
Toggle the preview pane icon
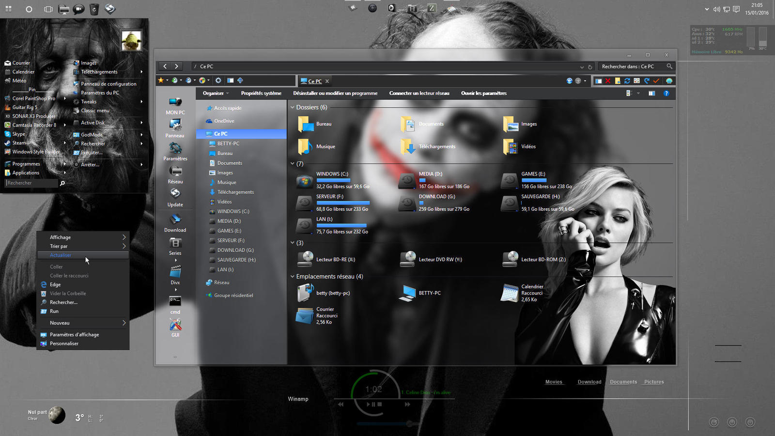652,93
